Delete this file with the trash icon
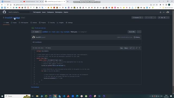 (x=139, y=48)
